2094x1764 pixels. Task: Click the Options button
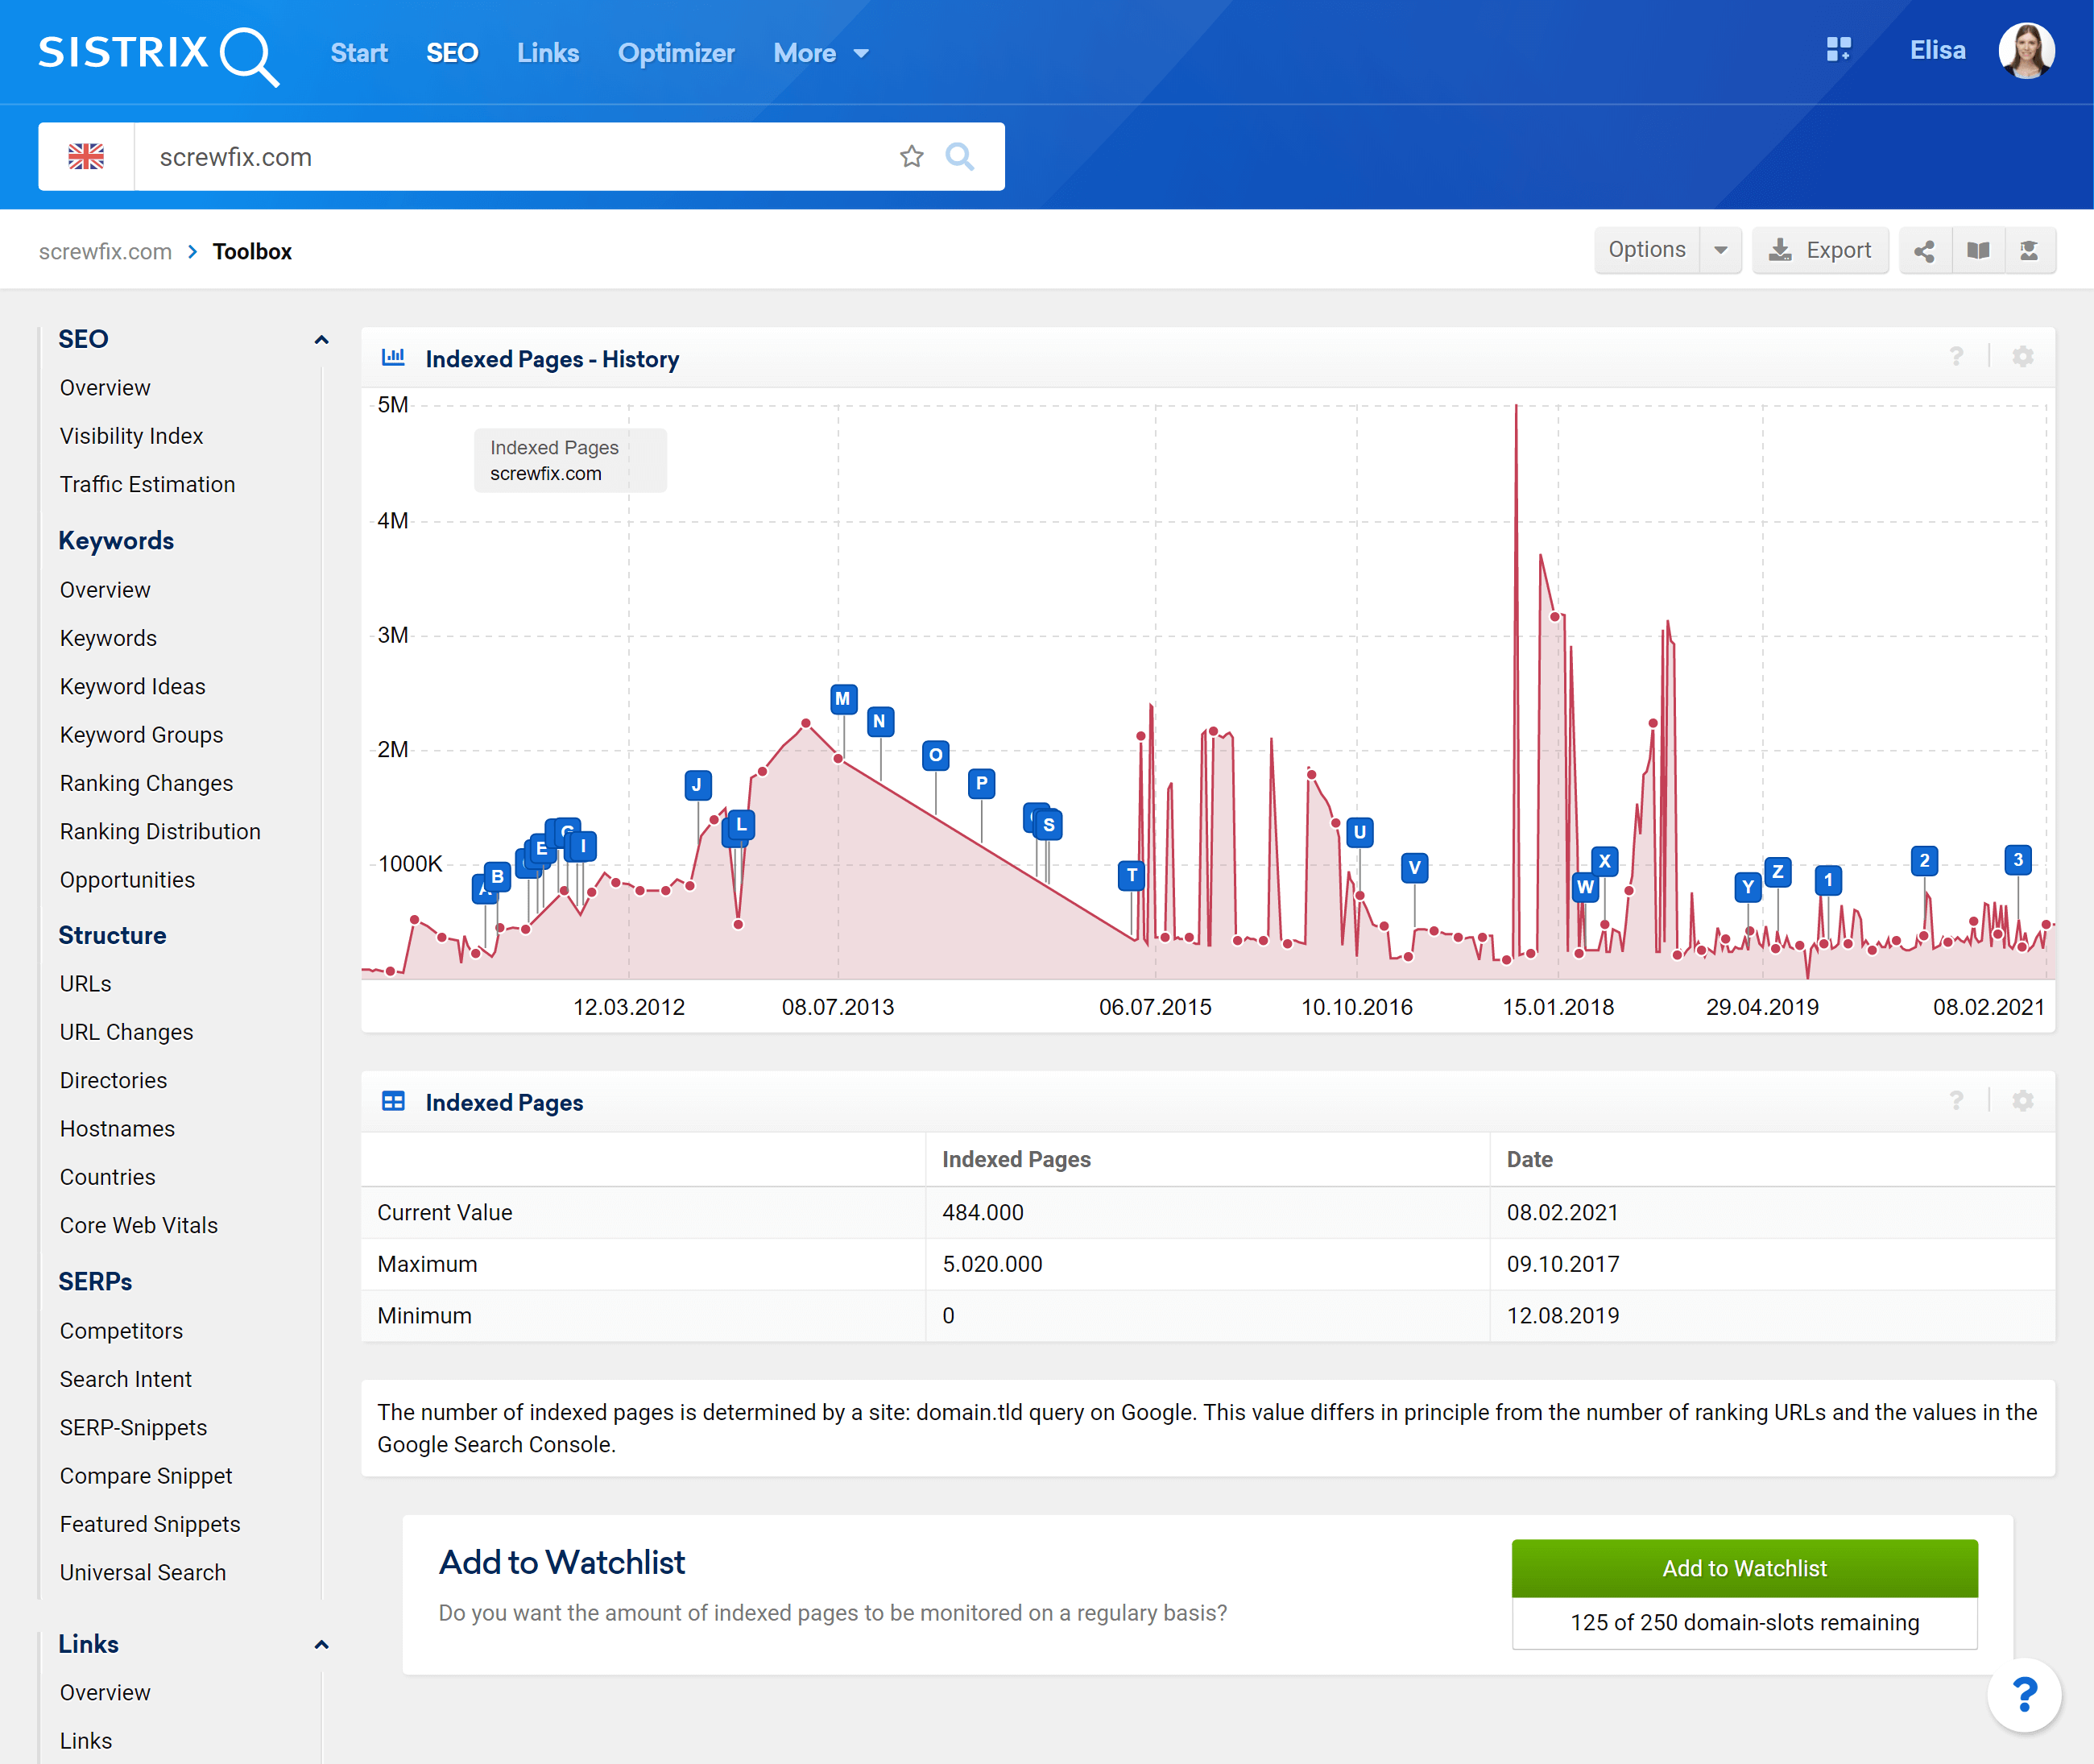(x=1647, y=250)
